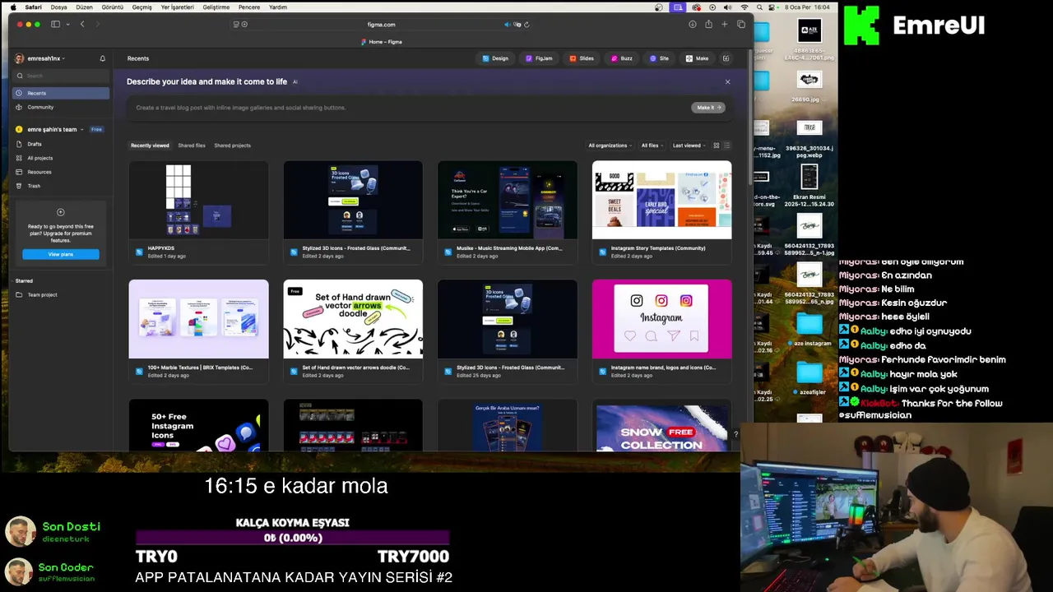Create a new Design file

495,58
